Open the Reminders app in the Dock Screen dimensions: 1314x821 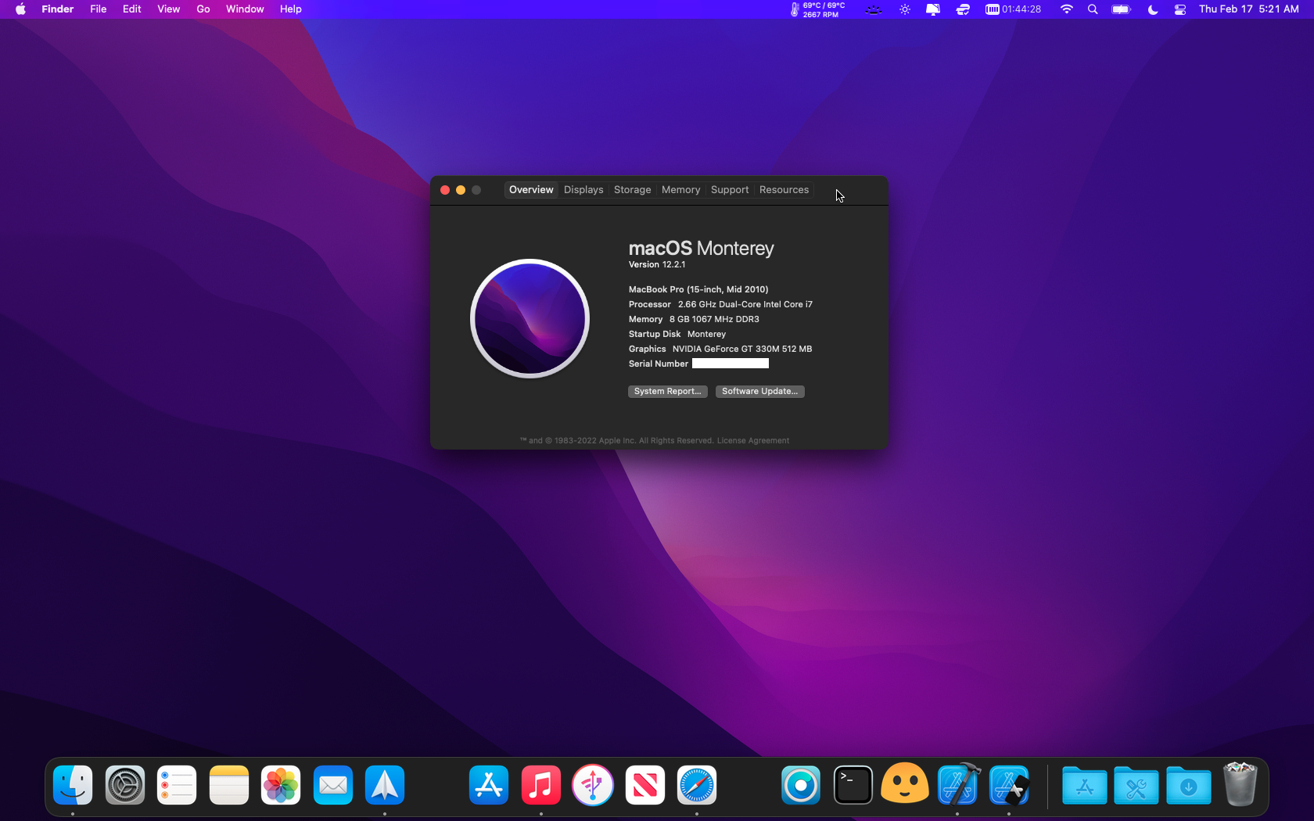pyautogui.click(x=177, y=785)
